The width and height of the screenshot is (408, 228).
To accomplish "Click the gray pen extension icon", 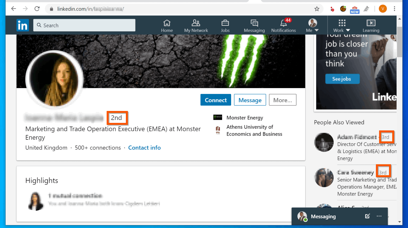I will coord(367,9).
